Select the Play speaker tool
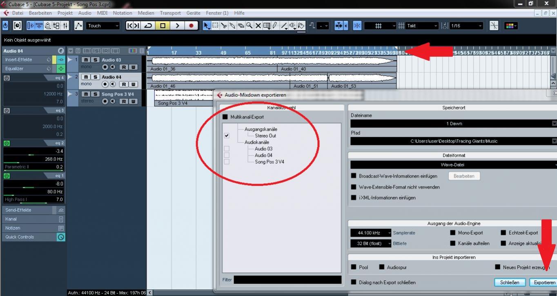 (293, 26)
